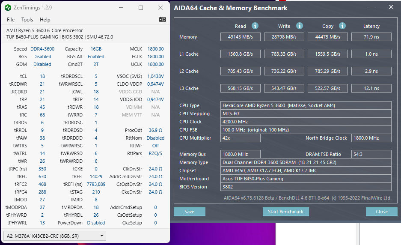Open the File menu in ZenTimings
This screenshot has height=245, width=401.
click(11, 20)
